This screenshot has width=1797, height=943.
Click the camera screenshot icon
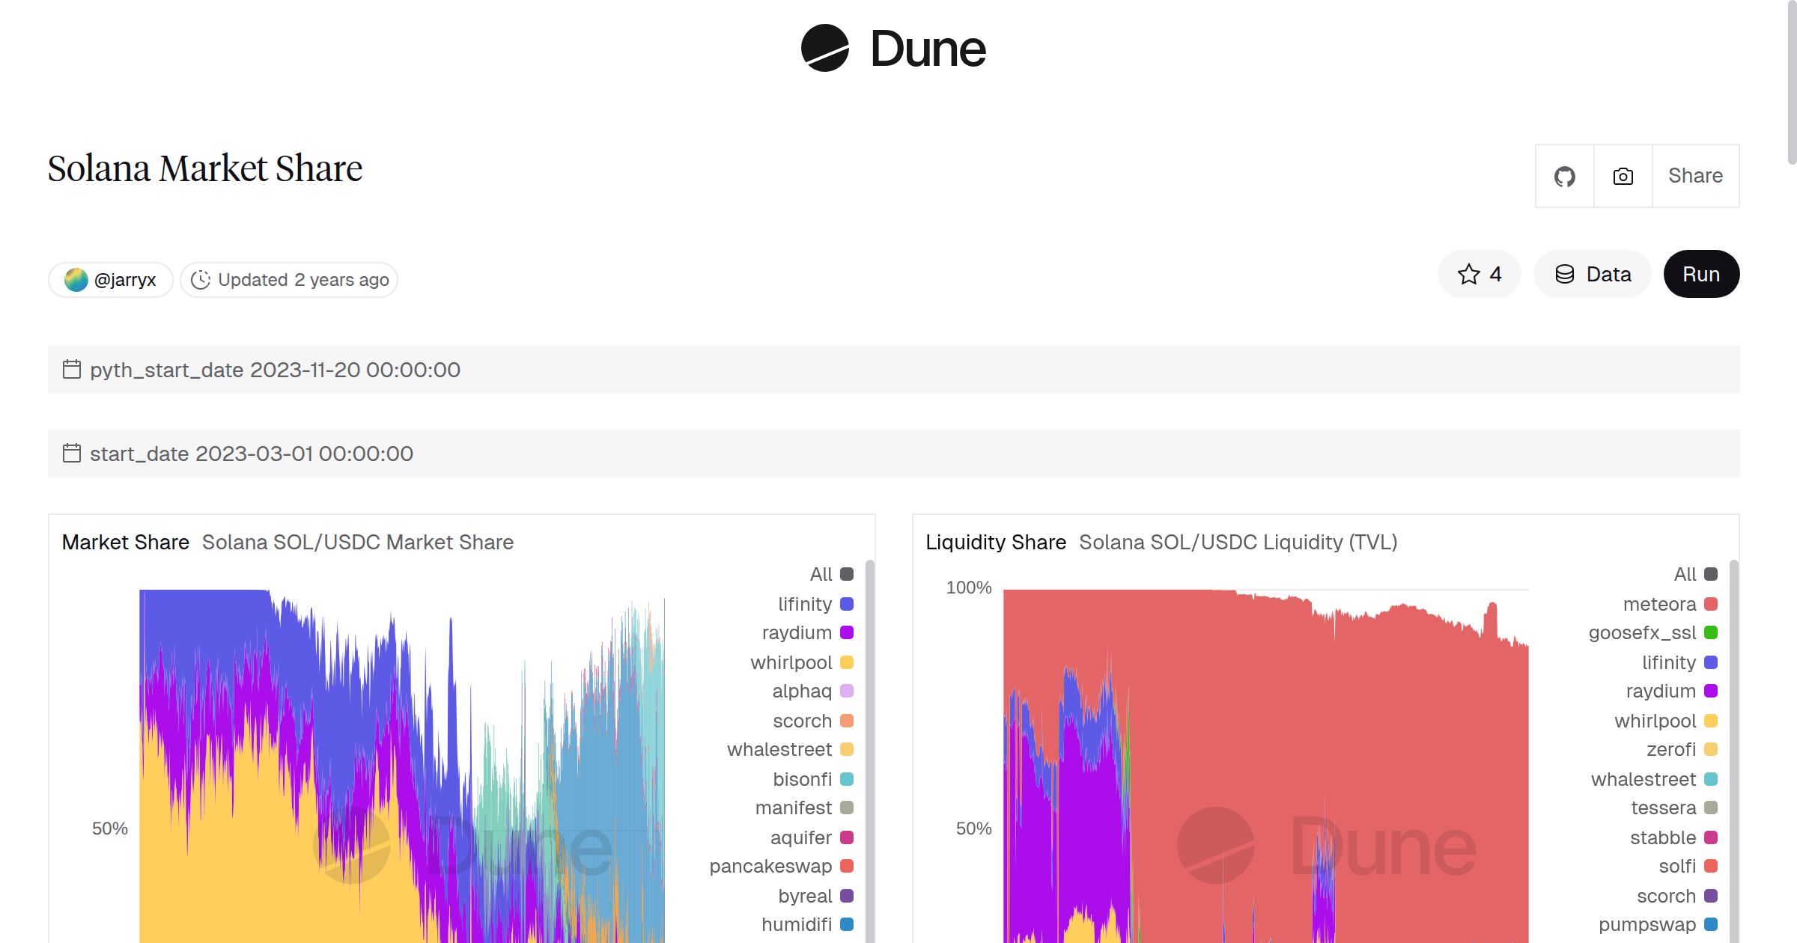tap(1623, 176)
